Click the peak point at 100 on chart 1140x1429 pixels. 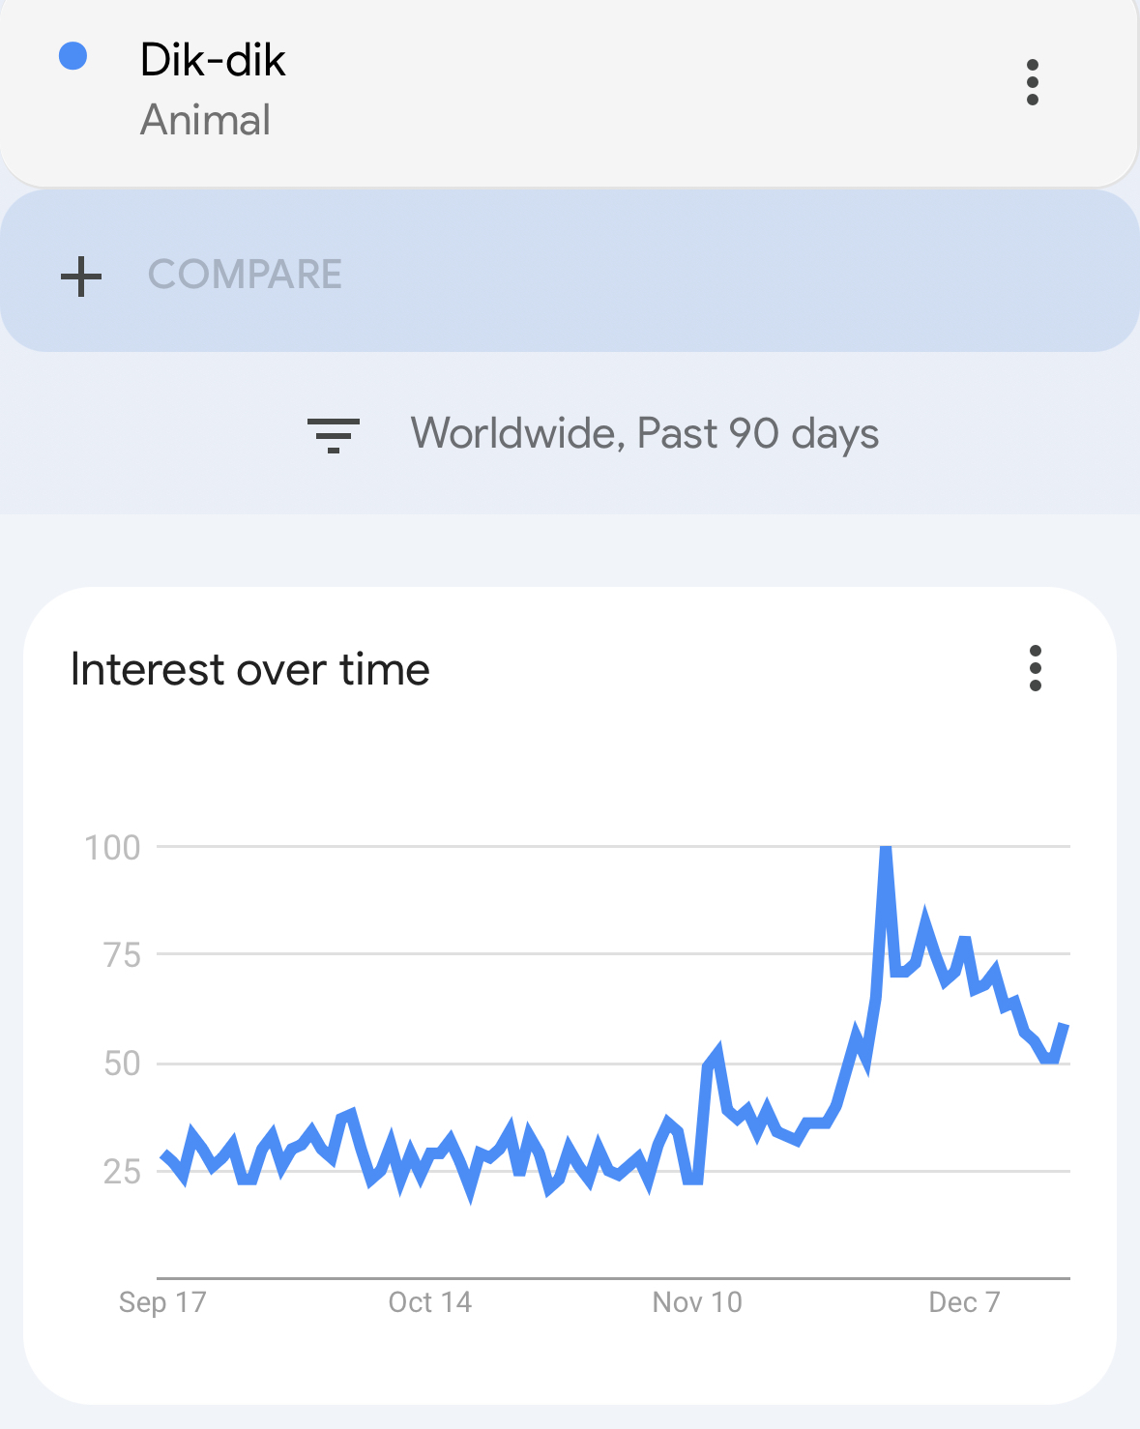[885, 849]
